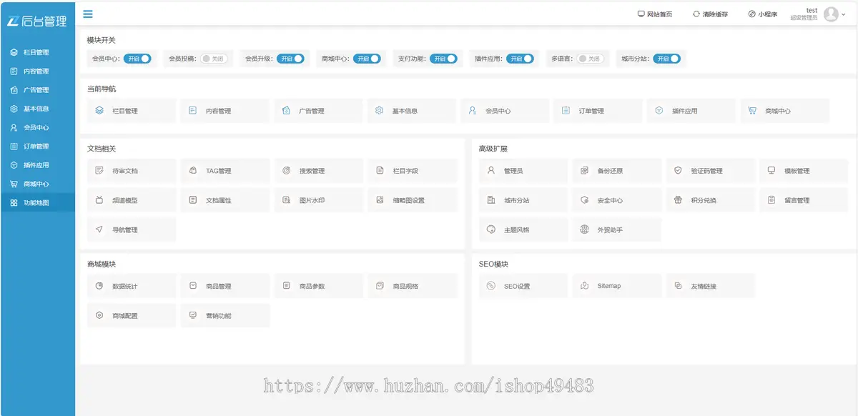The image size is (858, 416).
Task: Click the 安全中心 icon
Action: pos(584,200)
